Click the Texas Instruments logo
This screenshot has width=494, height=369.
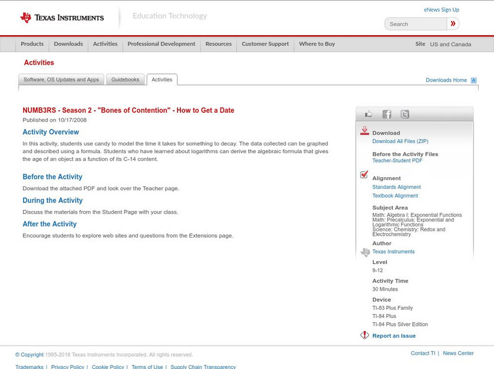pos(62,18)
